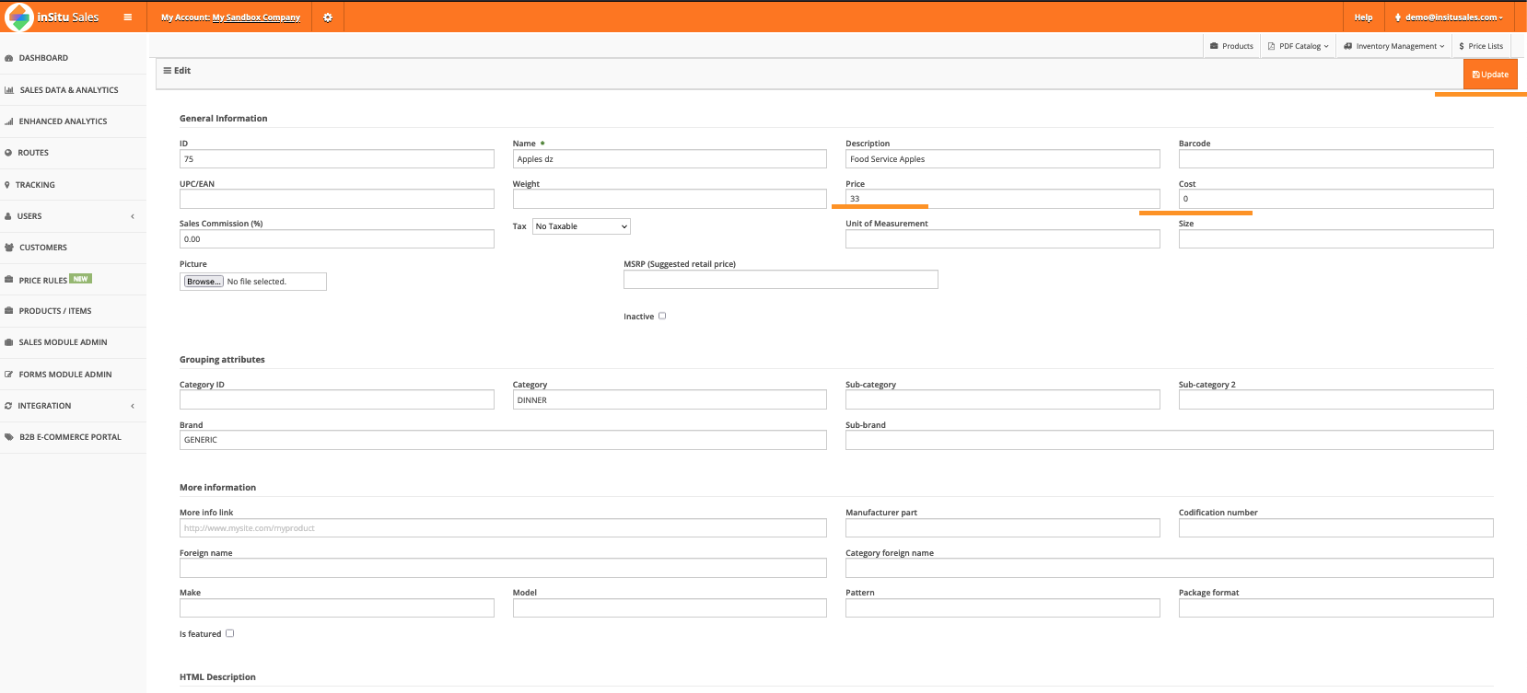Expand the PDF Catalog dropdown
This screenshot has height=693, width=1527.
click(x=1298, y=46)
